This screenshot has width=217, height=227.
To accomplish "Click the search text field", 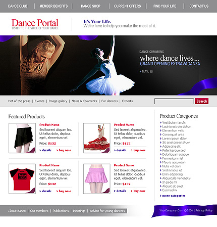I will pyautogui.click(x=174, y=101).
